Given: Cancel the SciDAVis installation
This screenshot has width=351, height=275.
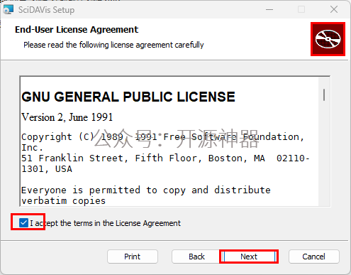Looking at the screenshot, I should pos(313,257).
